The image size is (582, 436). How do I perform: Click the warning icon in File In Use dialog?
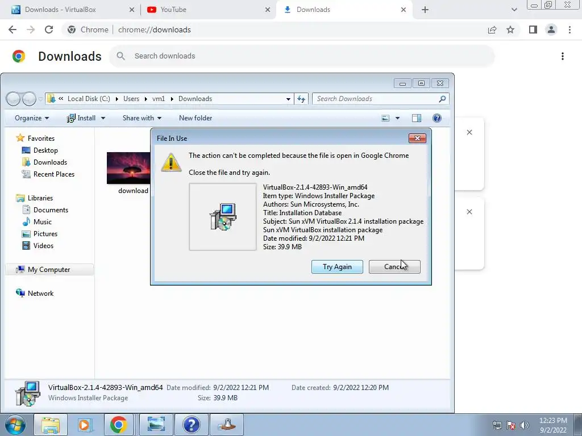coord(171,162)
